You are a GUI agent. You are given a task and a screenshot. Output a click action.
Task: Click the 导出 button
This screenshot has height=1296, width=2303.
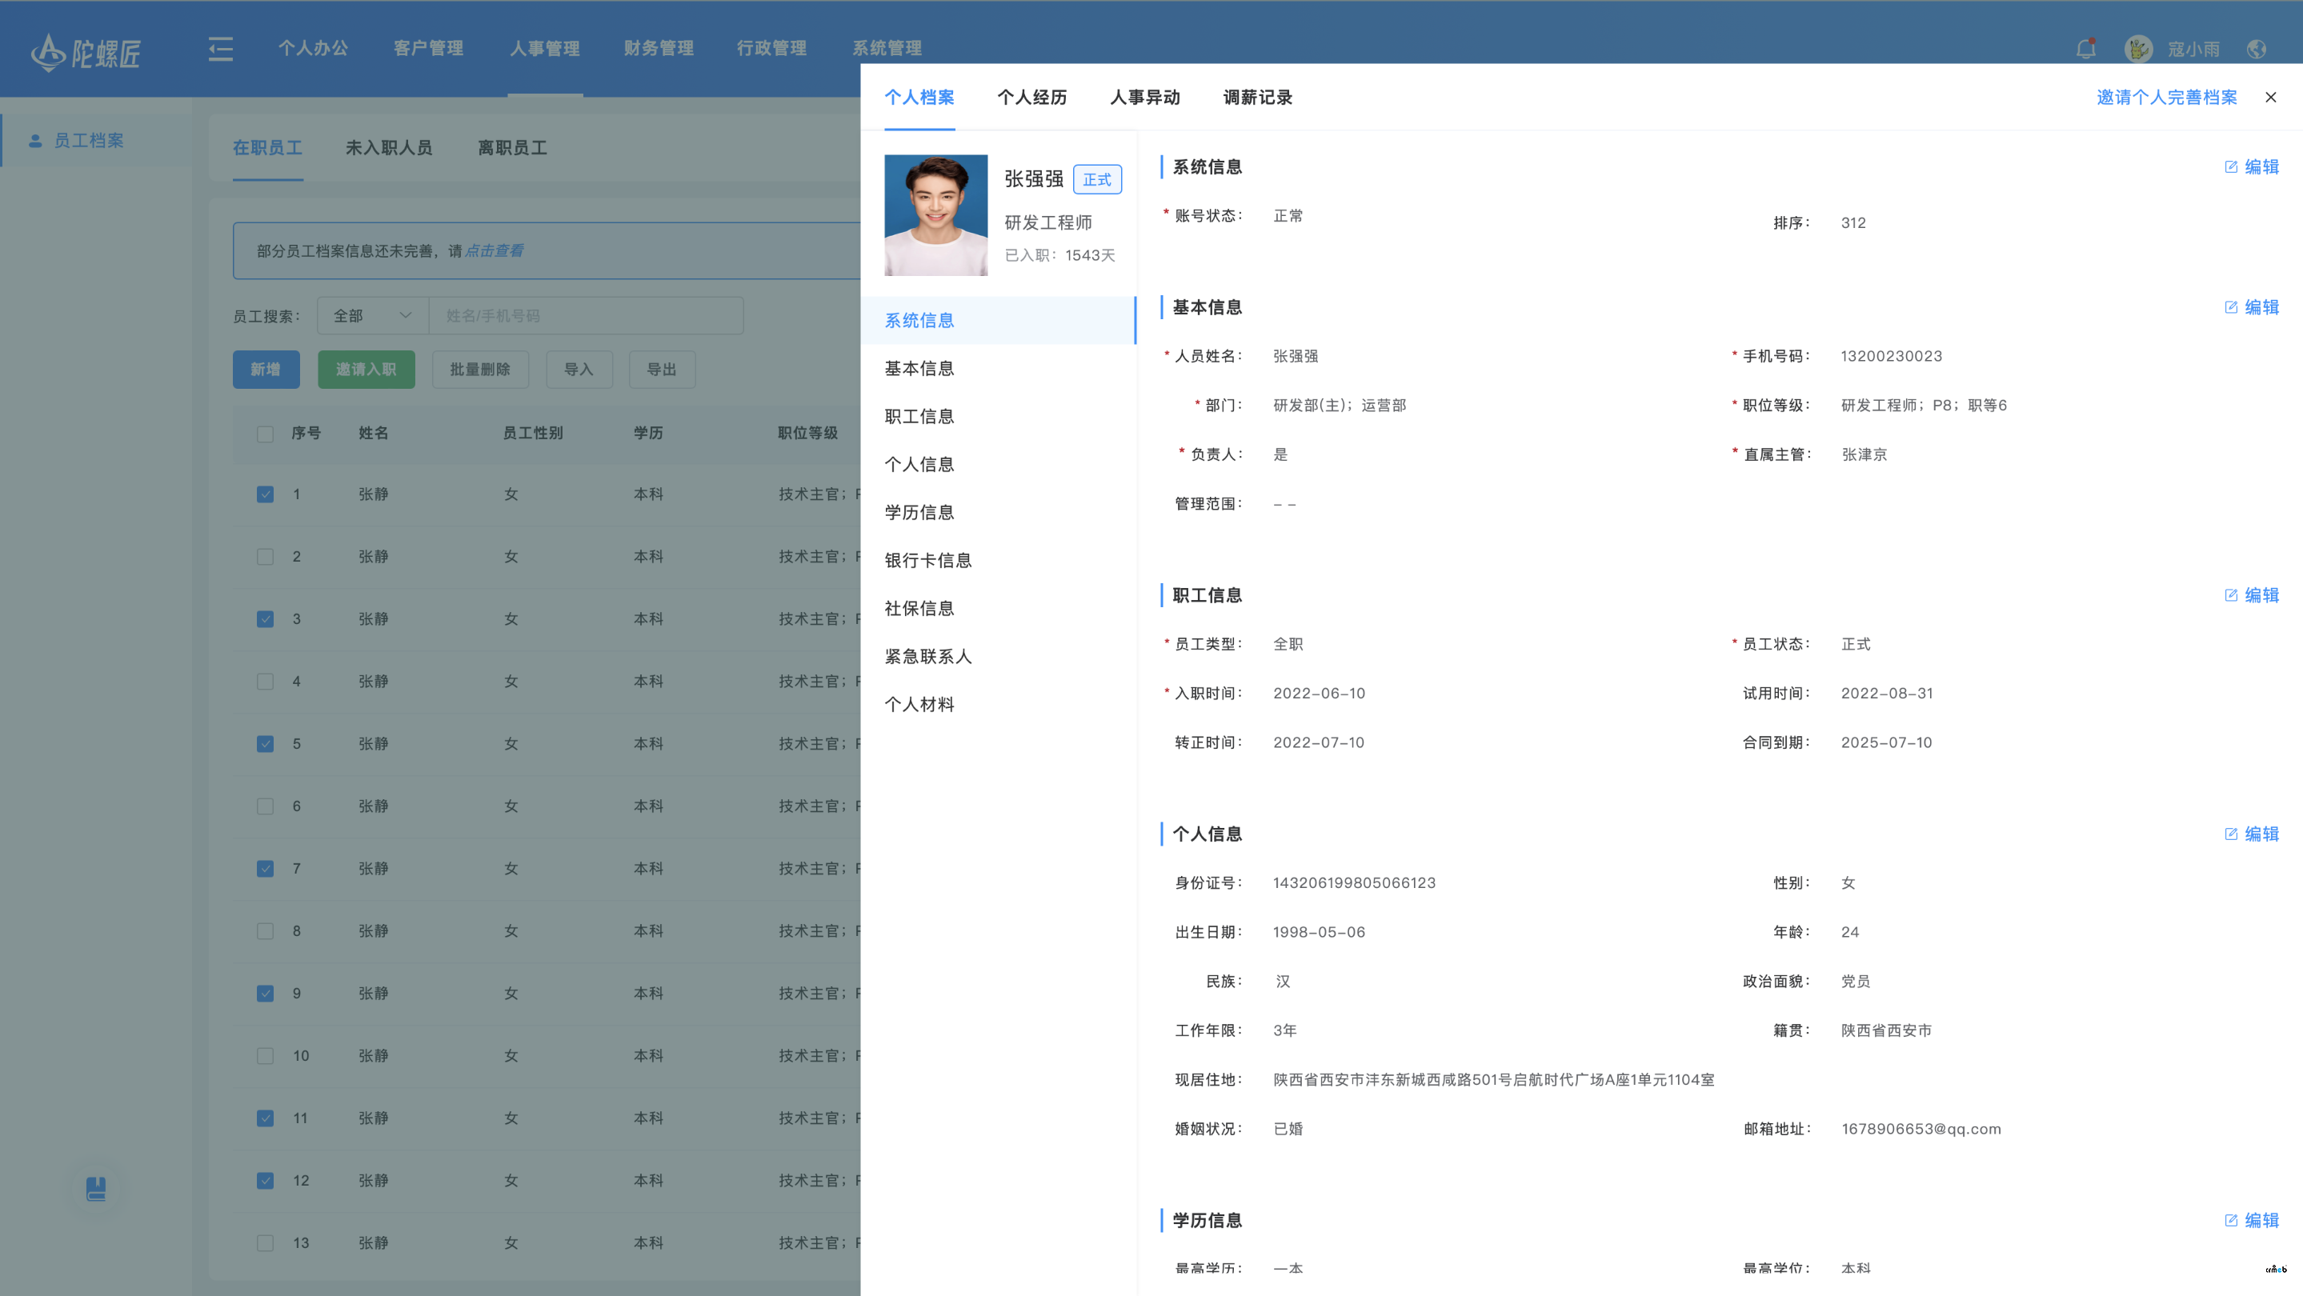point(662,369)
